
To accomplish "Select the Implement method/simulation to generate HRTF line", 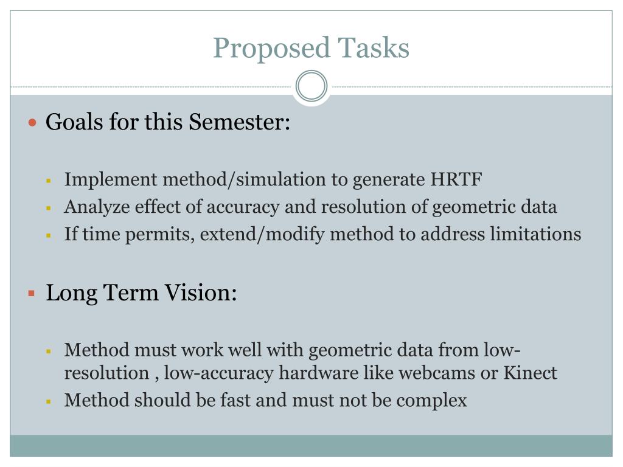I will (273, 179).
